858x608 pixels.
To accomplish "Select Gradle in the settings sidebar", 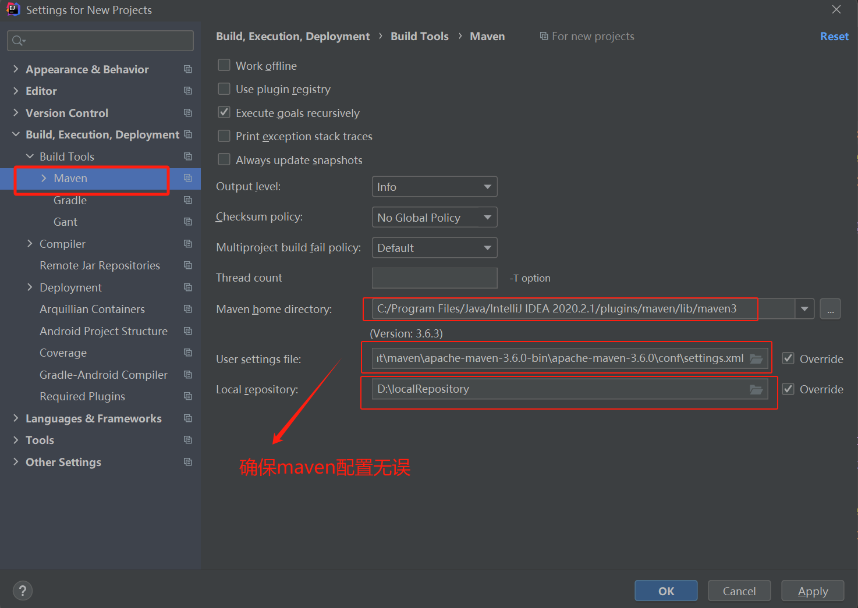I will (70, 200).
